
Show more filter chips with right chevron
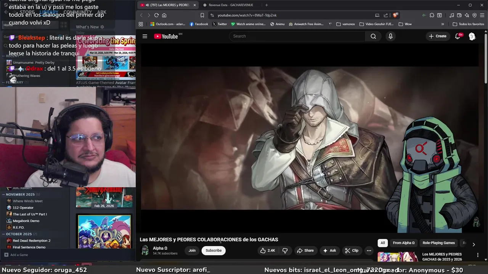tap(474, 244)
